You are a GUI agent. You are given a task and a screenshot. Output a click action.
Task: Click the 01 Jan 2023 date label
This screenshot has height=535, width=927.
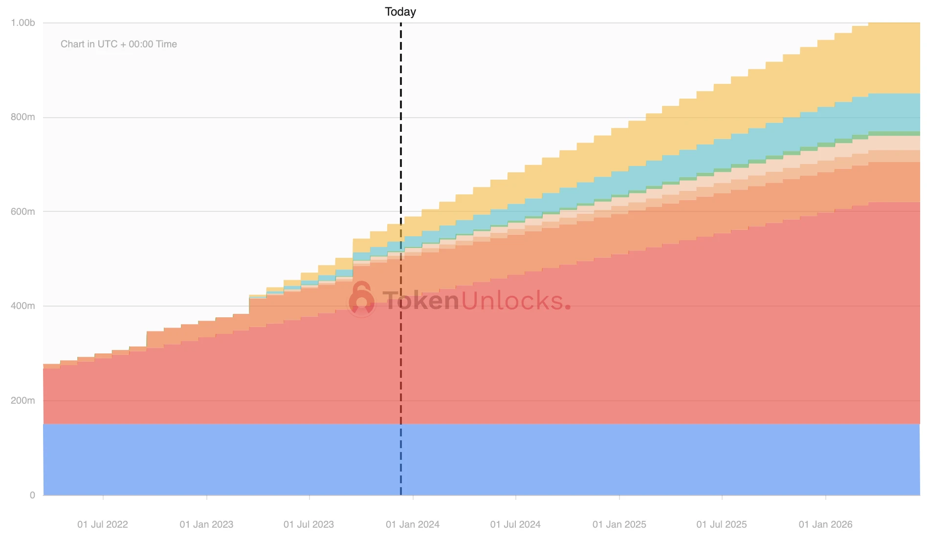point(206,524)
